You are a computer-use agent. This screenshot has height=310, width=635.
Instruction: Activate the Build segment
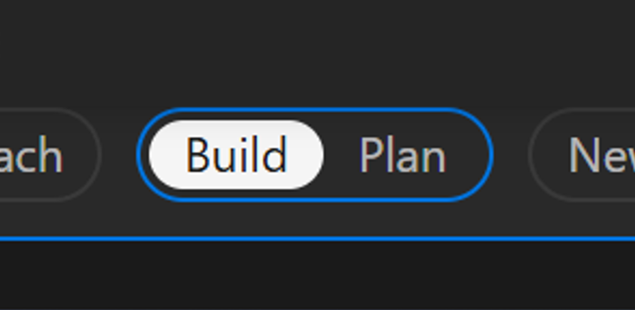click(x=236, y=155)
